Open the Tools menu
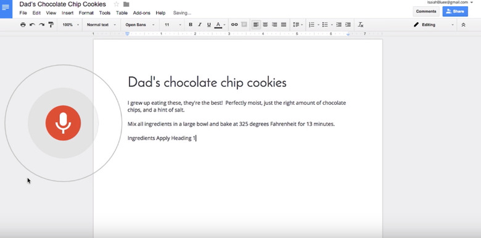The width and height of the screenshot is (481, 238). pyautogui.click(x=105, y=13)
